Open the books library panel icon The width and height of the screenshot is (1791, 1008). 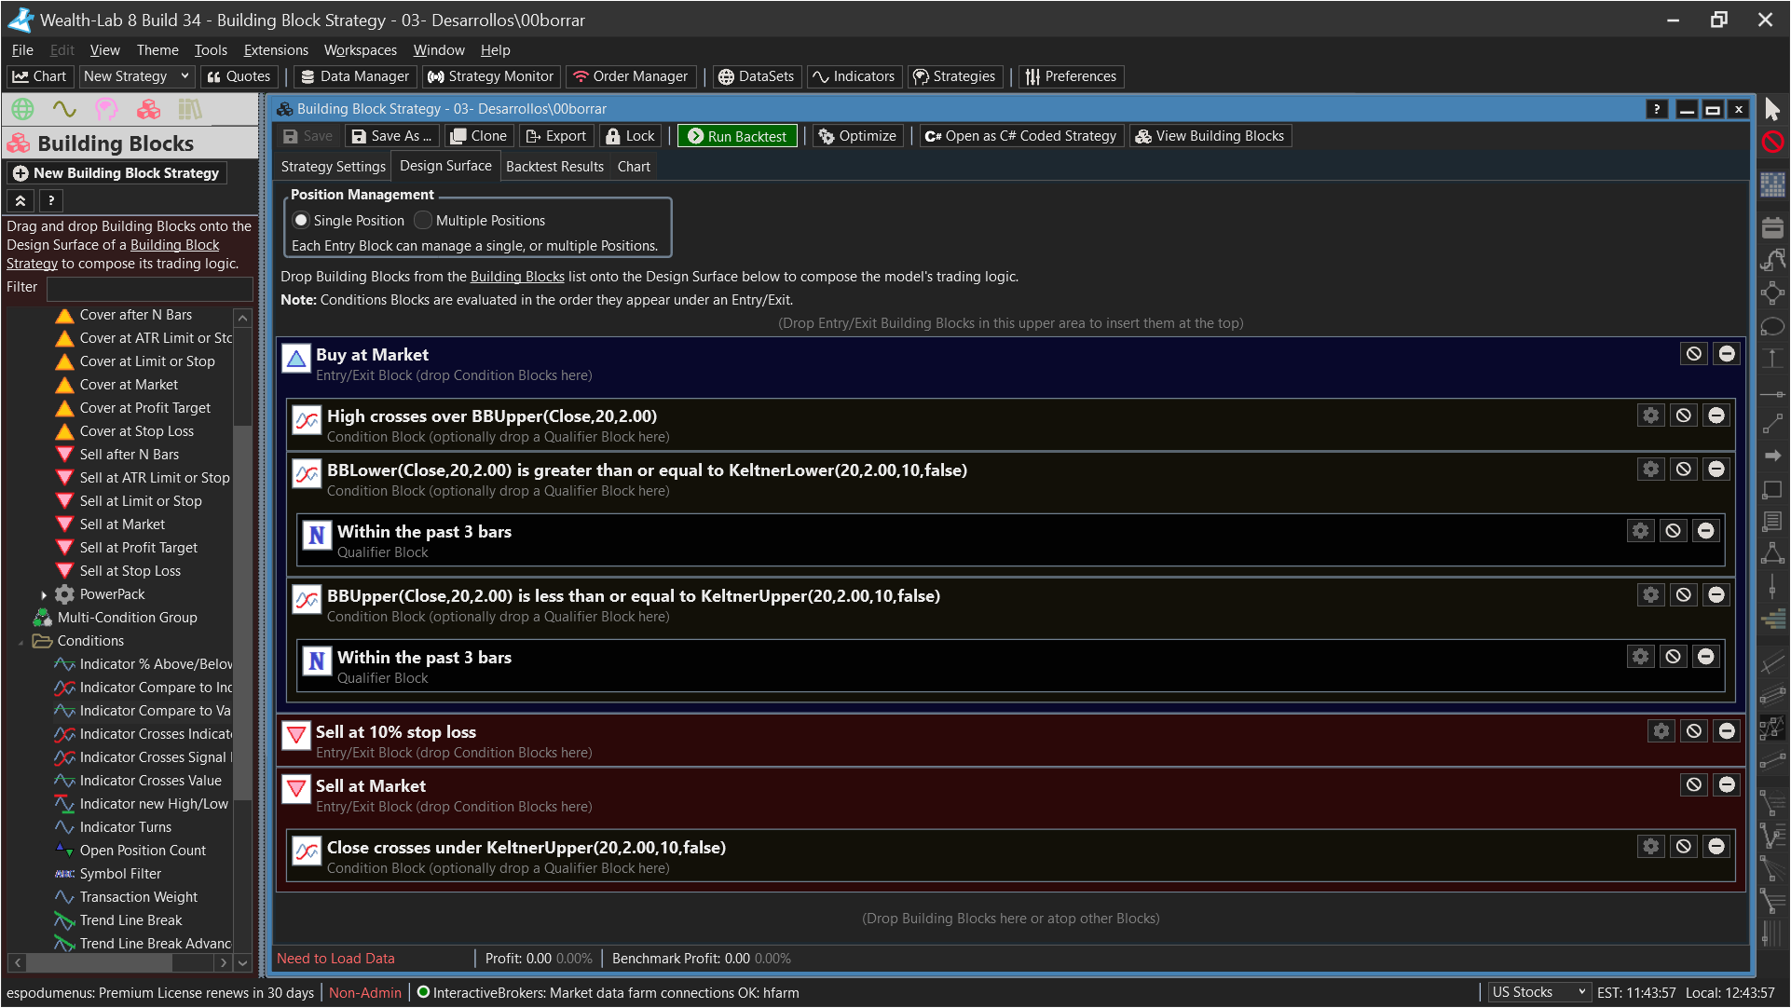click(190, 109)
